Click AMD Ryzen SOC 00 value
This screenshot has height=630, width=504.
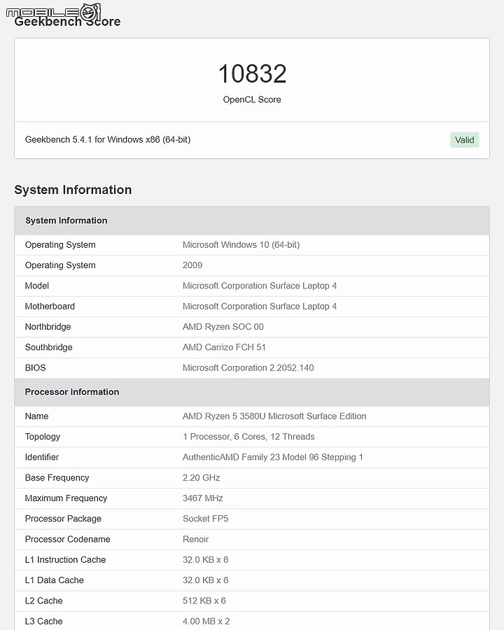point(223,327)
